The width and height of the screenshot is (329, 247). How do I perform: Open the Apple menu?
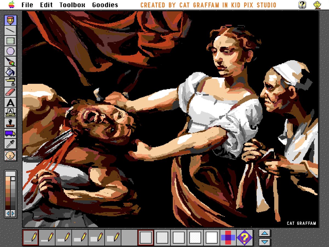(x=12, y=4)
